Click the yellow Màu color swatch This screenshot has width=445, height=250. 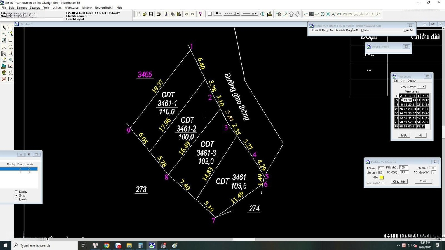[x=382, y=178]
